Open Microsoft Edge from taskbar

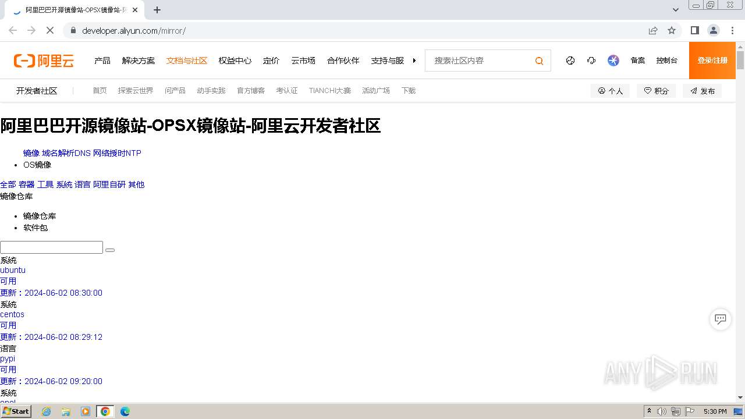click(x=125, y=411)
